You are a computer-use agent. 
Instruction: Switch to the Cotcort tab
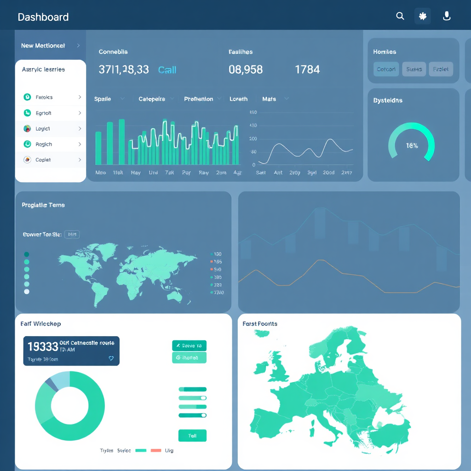click(386, 69)
